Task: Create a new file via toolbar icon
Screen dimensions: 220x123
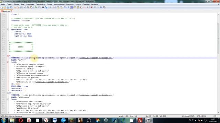Action: pos(2,7)
